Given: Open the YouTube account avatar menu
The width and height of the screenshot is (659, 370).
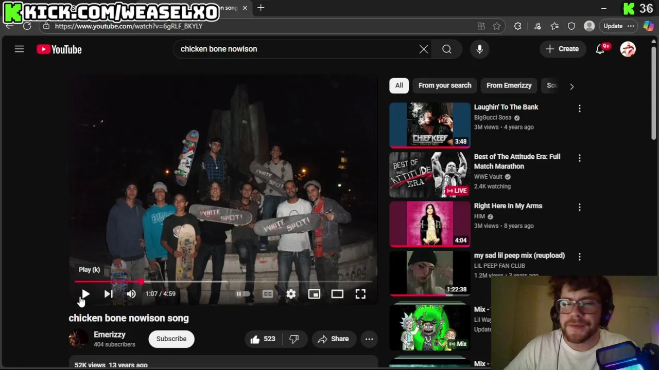Looking at the screenshot, I should tap(628, 49).
